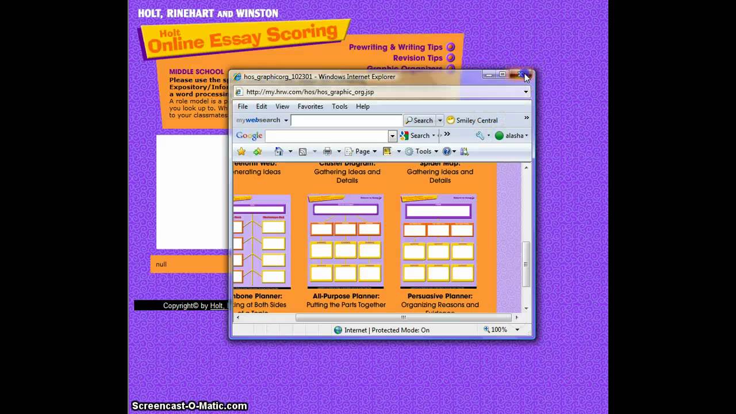Click the Internet Explorer title bar icon

[x=237, y=76]
